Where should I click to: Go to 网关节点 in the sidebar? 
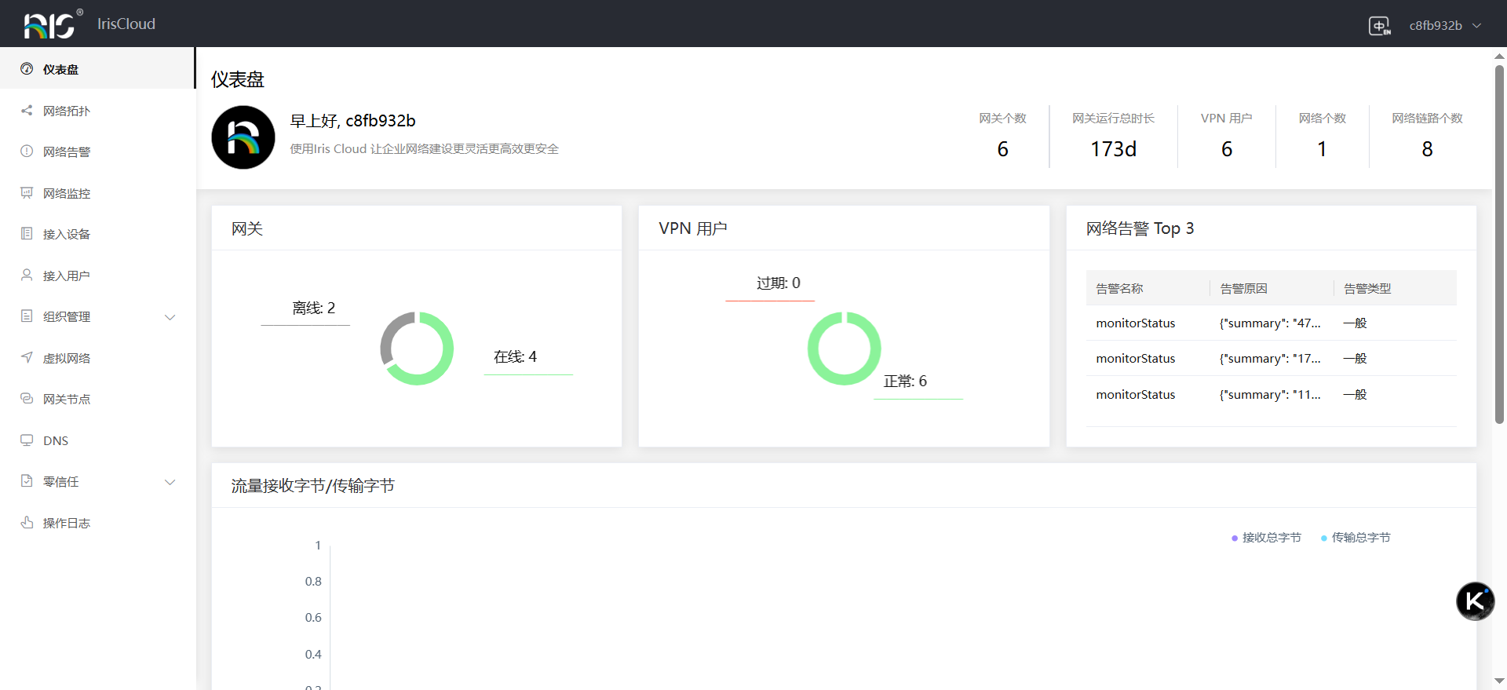67,400
